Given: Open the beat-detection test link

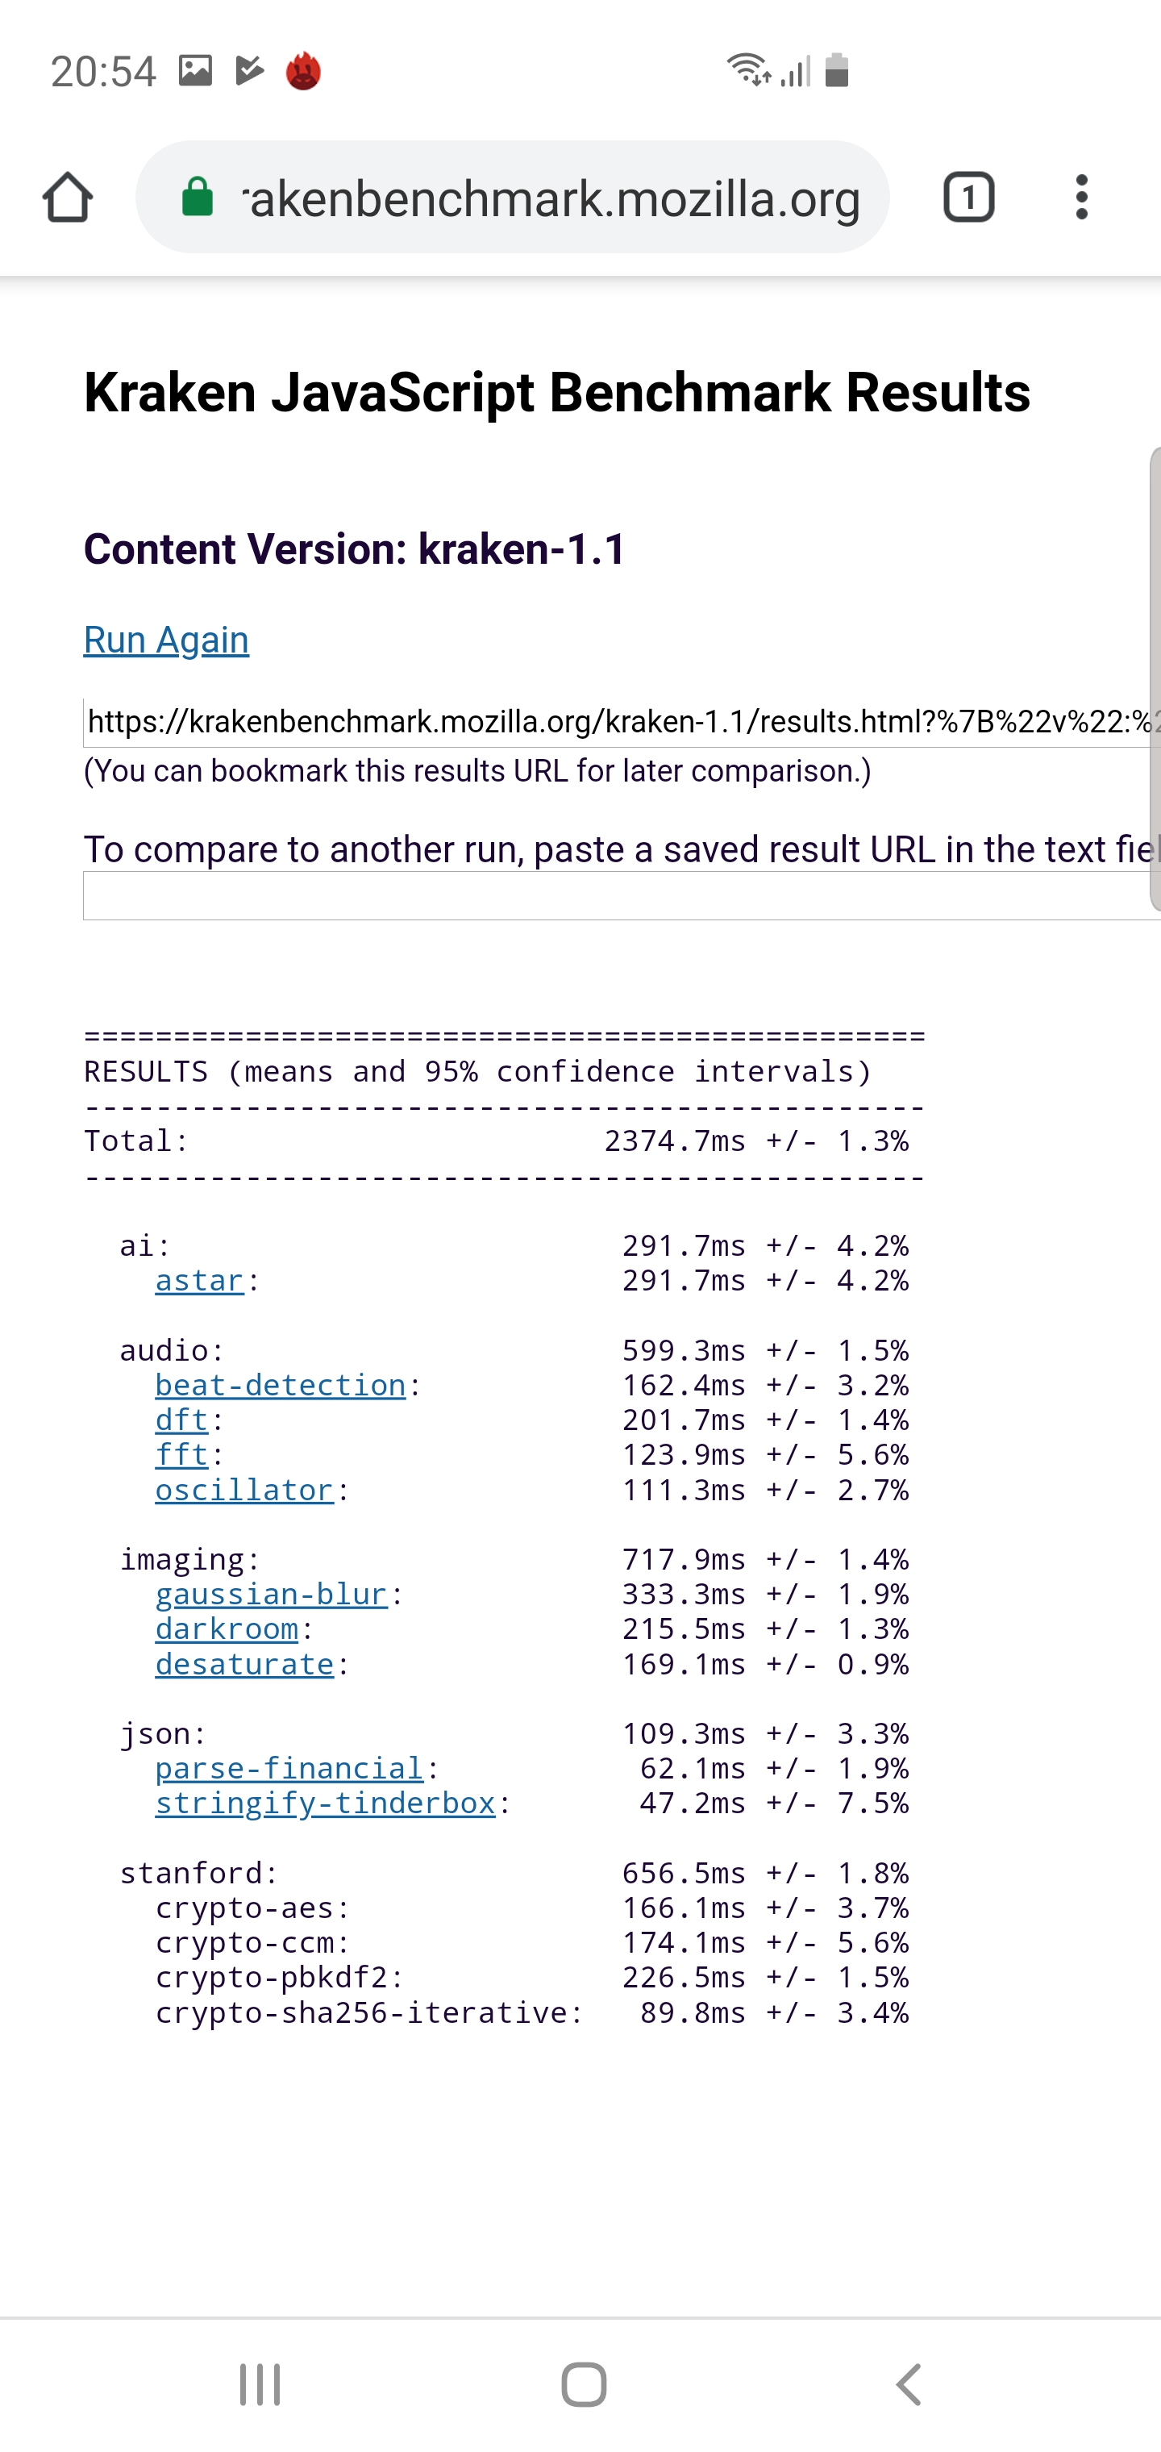Looking at the screenshot, I should click(281, 1385).
